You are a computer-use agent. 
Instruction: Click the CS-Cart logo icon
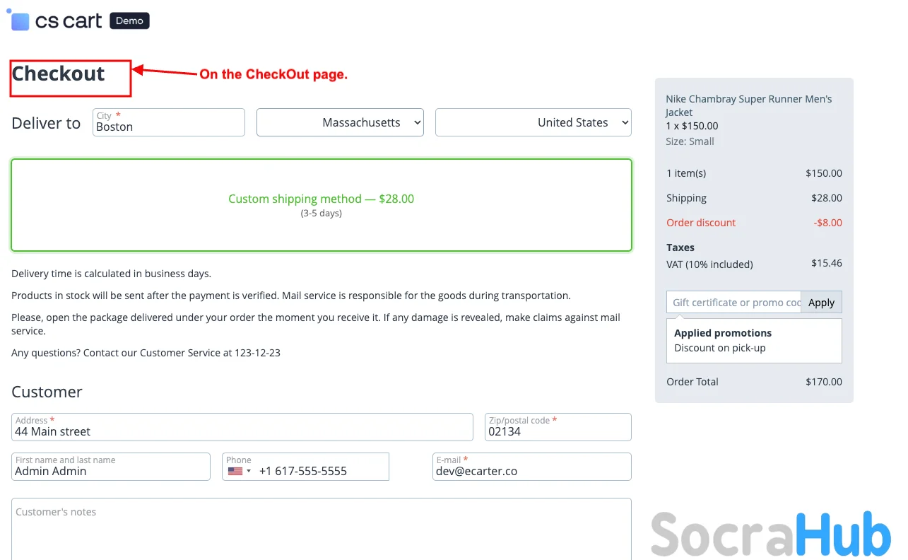pos(20,21)
